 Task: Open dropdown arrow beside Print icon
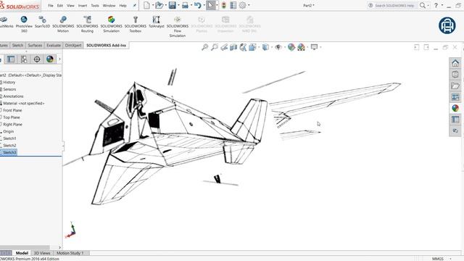tap(191, 5)
